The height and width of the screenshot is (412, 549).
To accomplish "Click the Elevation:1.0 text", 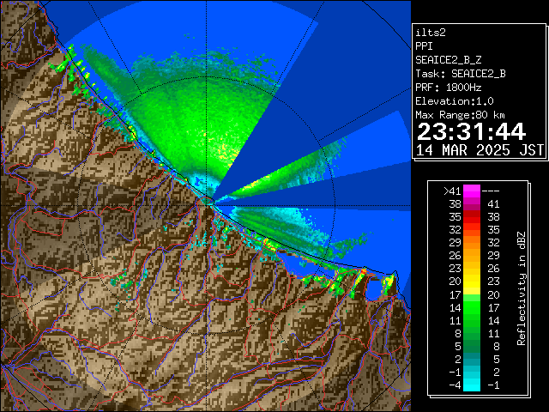I will [x=455, y=101].
